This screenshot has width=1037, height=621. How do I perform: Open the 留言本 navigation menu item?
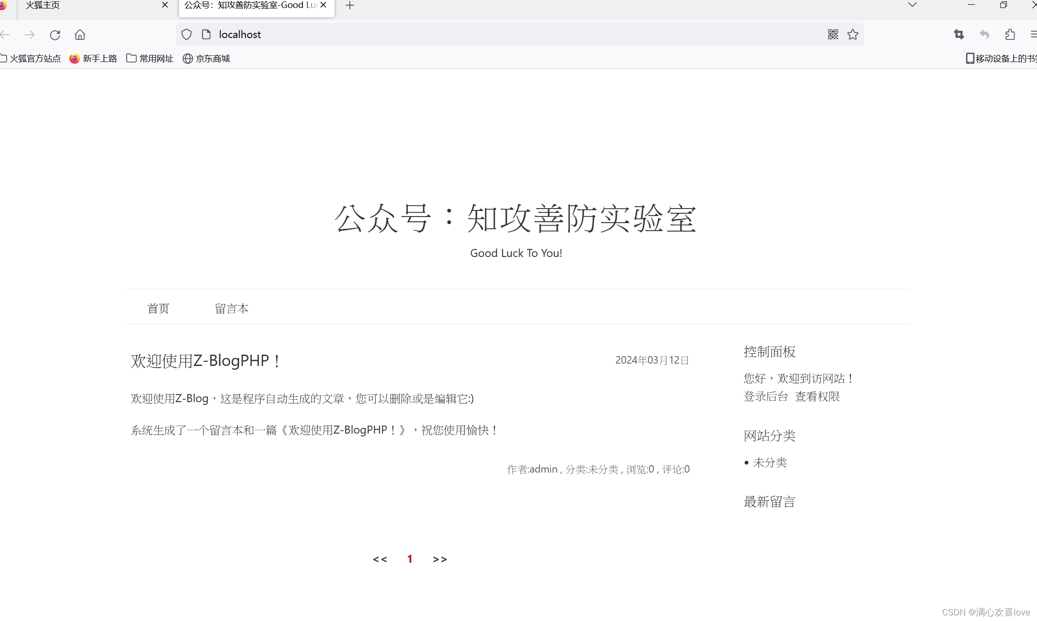click(x=232, y=309)
